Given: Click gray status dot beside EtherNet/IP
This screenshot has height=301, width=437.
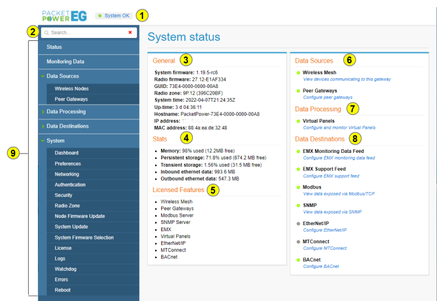Looking at the screenshot, I should 298,223.
